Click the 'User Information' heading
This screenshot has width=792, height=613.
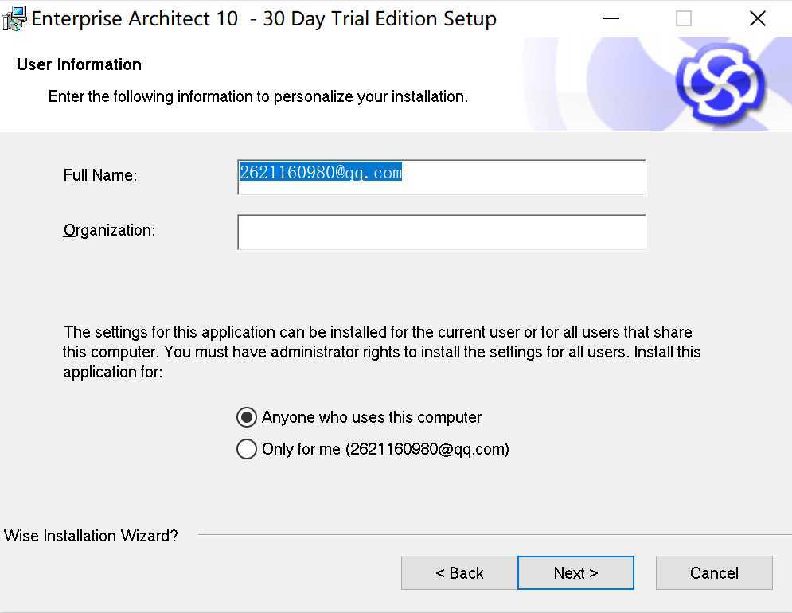point(79,64)
